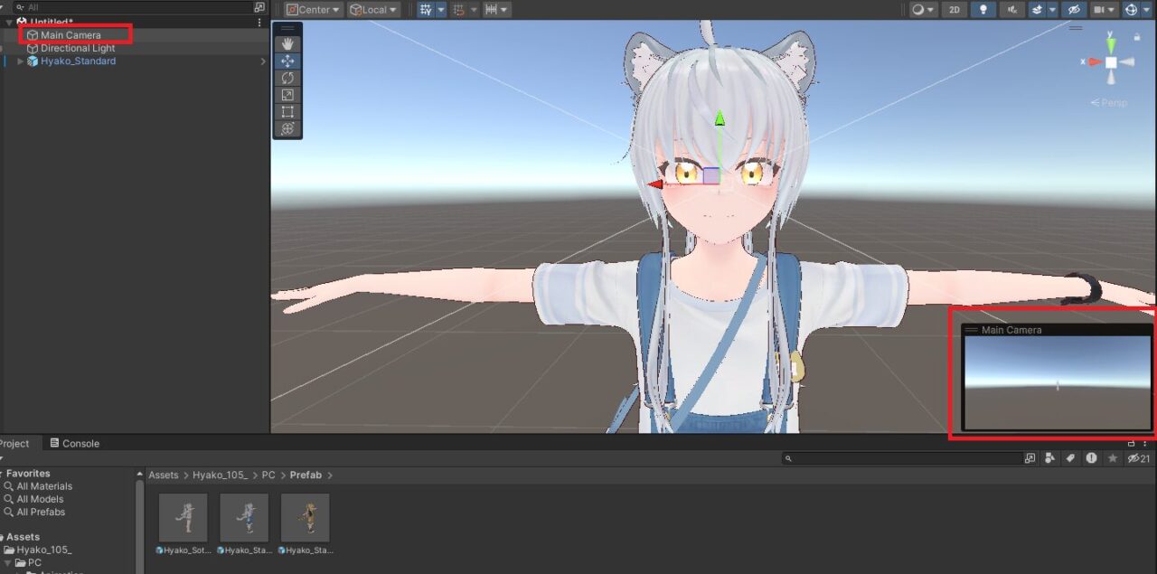Click the red X-axis move handle arrow
The image size is (1157, 574).
(x=654, y=184)
